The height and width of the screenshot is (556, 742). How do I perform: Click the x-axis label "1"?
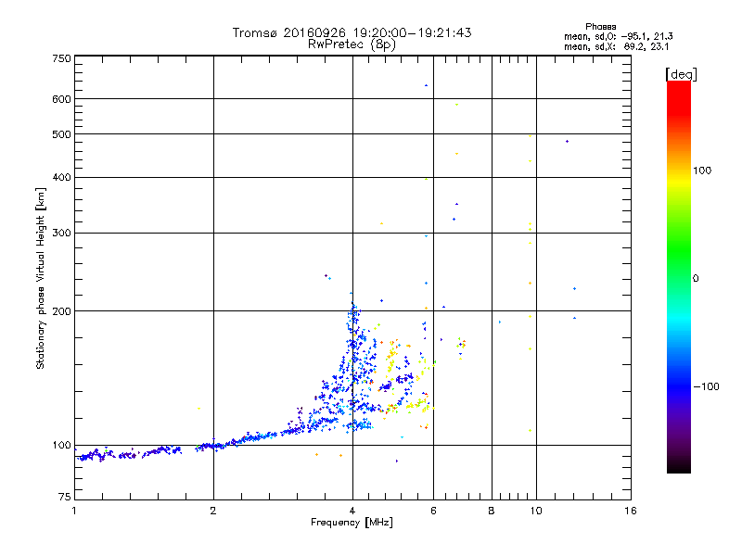tap(74, 511)
